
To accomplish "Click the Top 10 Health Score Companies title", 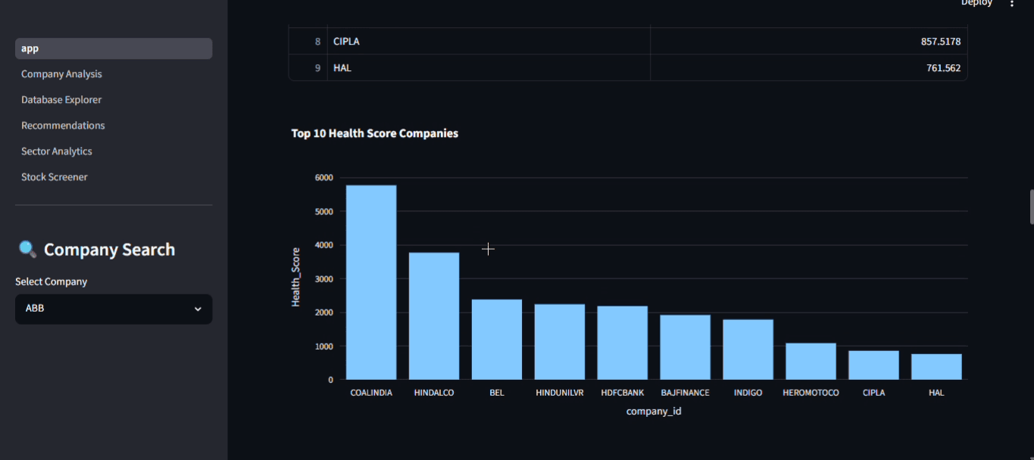I will coord(375,133).
